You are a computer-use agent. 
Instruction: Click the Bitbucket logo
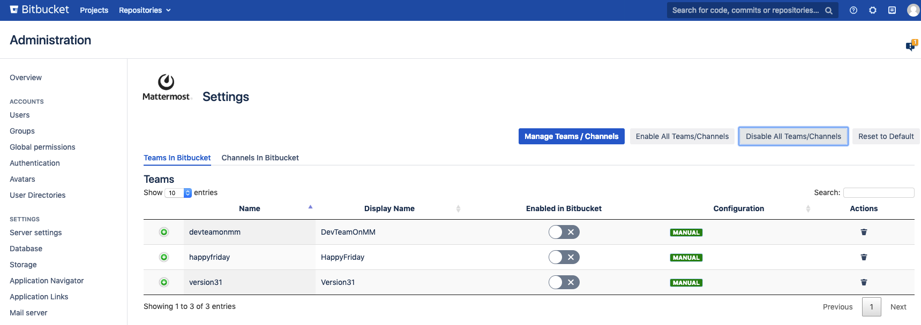click(40, 10)
